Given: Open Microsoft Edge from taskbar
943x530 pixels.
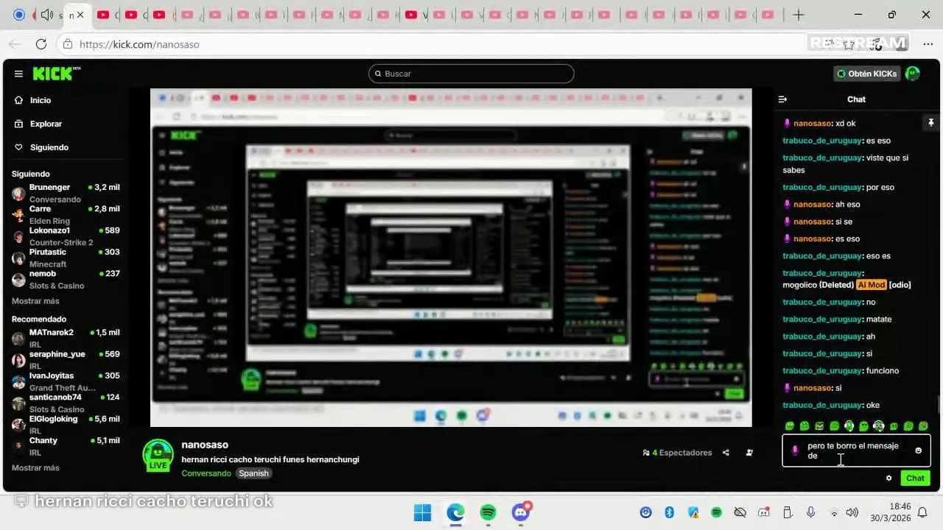Looking at the screenshot, I should [455, 512].
